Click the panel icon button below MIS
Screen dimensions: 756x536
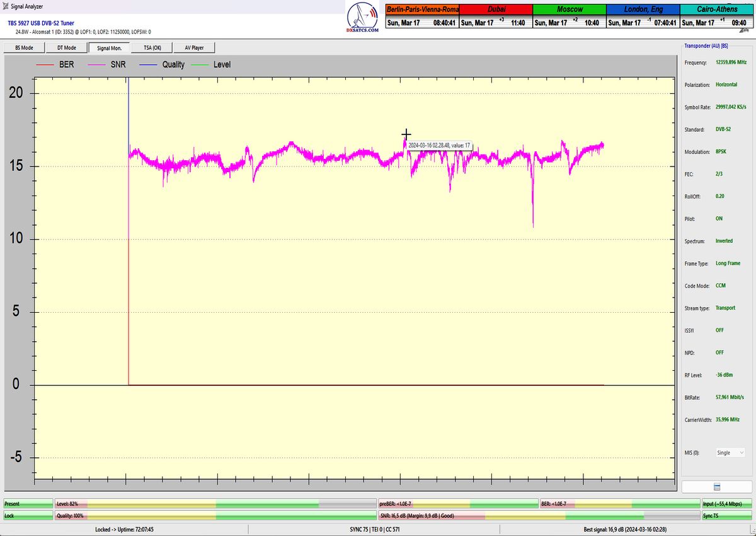pyautogui.click(x=717, y=486)
